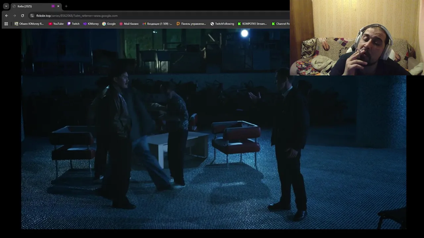Open the Google bookmark

(109, 24)
